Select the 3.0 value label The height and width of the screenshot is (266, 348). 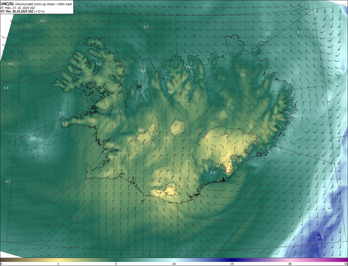[x=171, y=92]
